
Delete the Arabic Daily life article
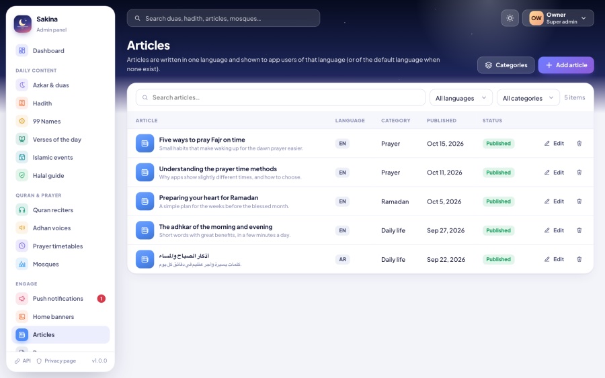click(x=579, y=259)
